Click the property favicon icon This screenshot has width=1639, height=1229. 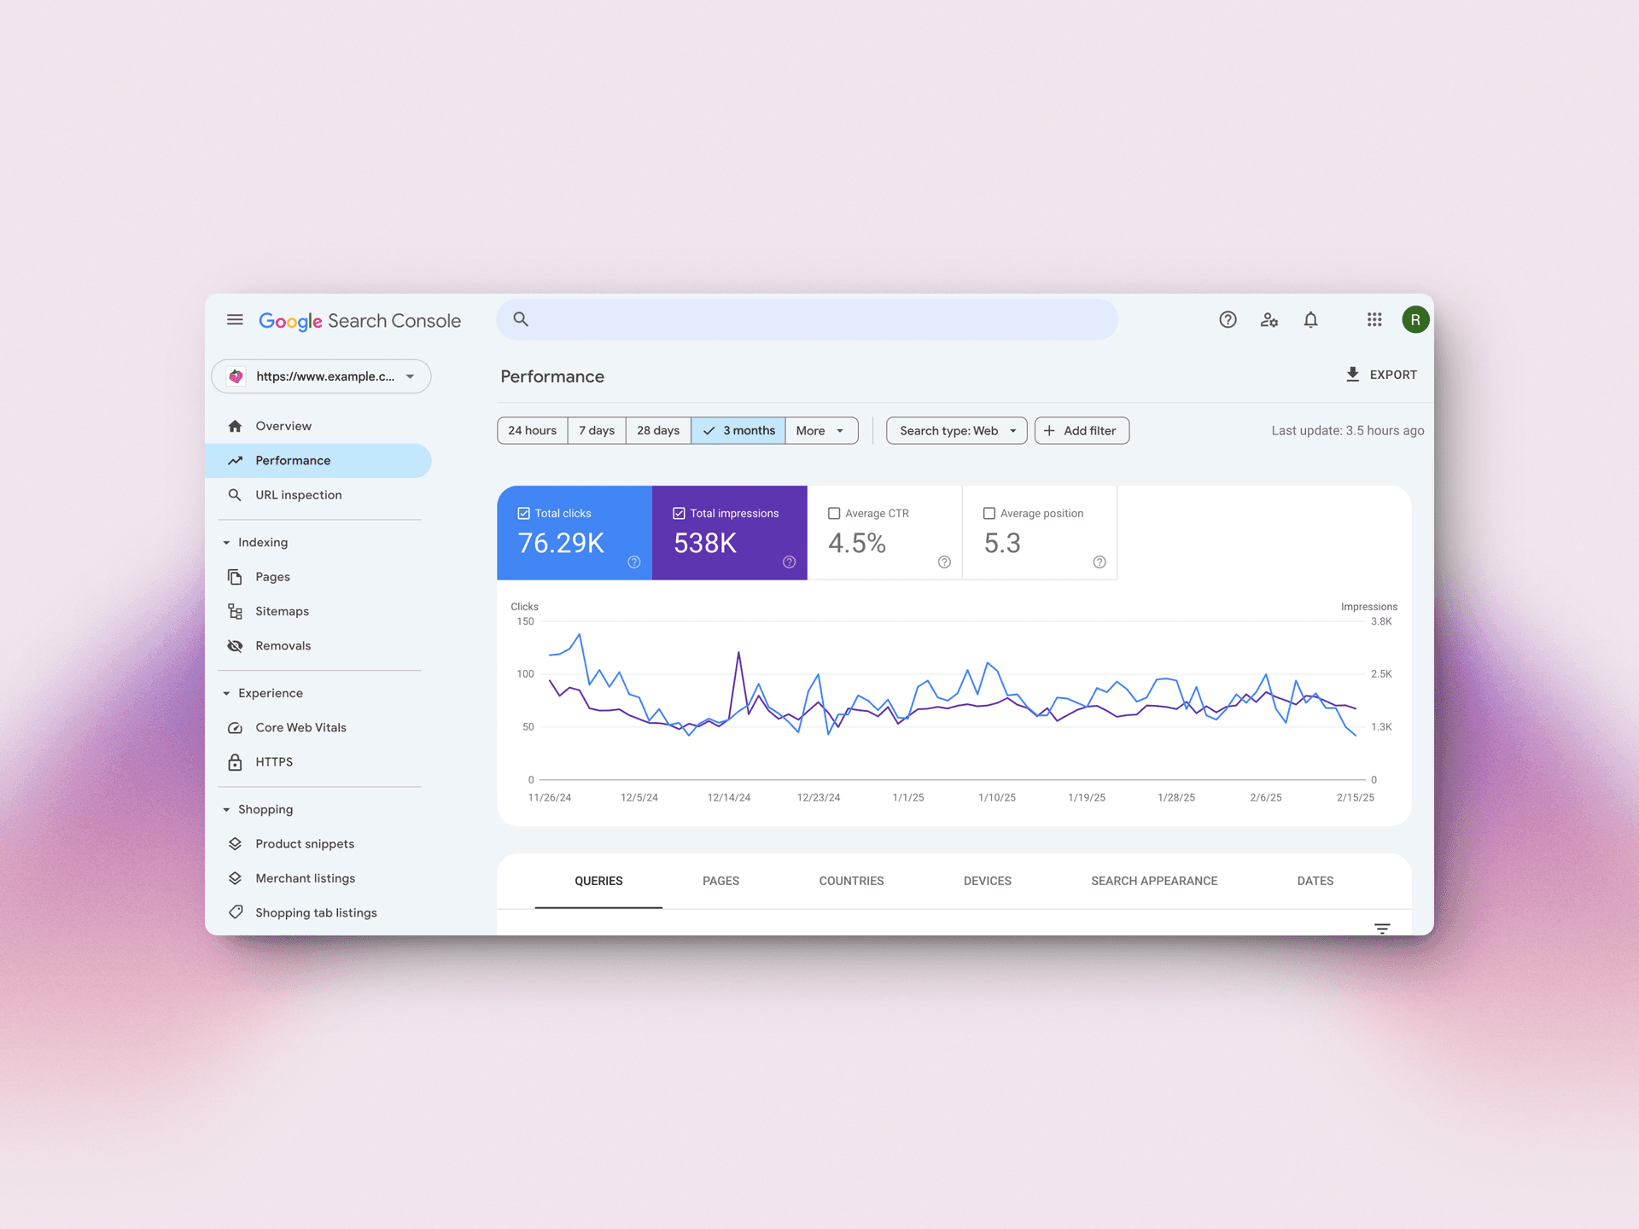click(236, 376)
